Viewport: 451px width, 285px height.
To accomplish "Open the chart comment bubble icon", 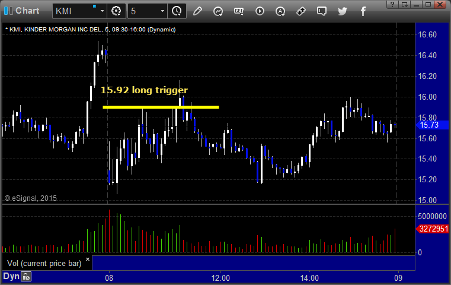I will 322,11.
